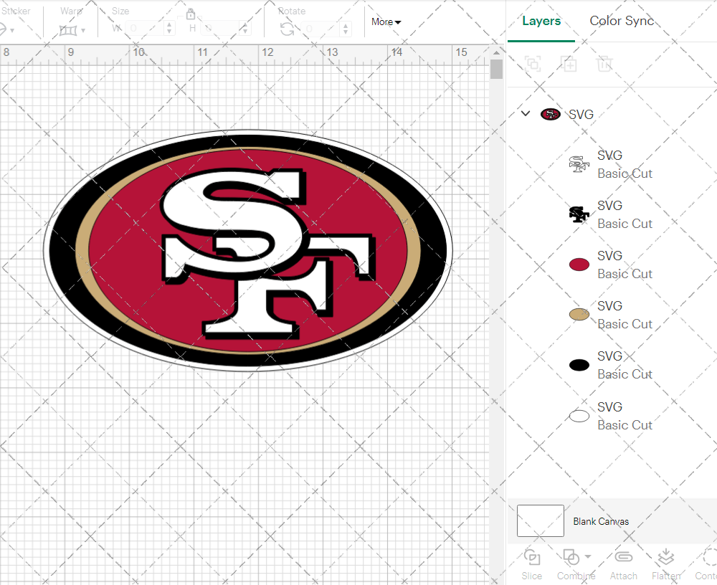Click the Blank Canvas thumbnail

click(541, 521)
